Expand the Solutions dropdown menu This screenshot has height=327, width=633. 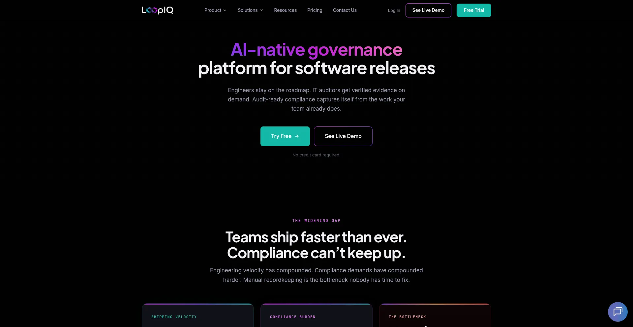(250, 10)
